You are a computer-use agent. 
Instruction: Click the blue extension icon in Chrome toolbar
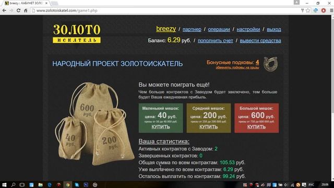[316, 10]
